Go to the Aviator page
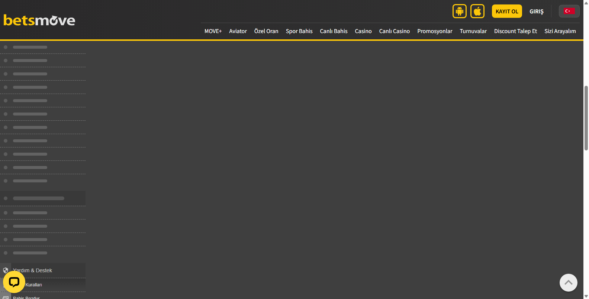 (x=238, y=31)
